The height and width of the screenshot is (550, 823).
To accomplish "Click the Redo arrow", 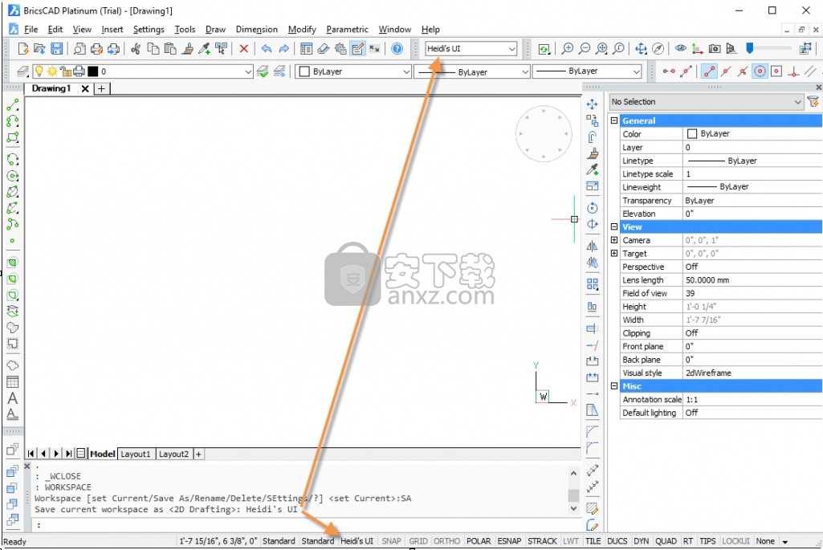I will (284, 49).
